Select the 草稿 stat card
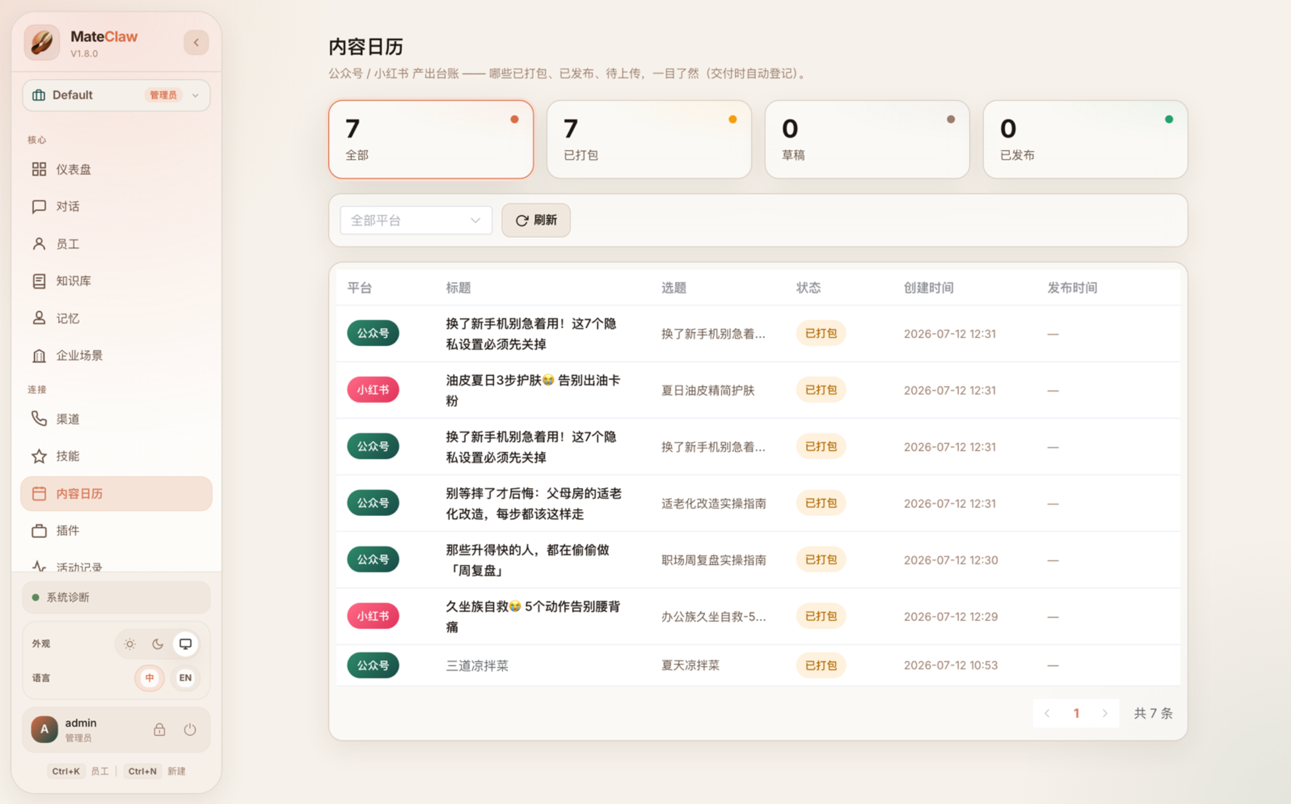The image size is (1291, 804). click(x=867, y=140)
